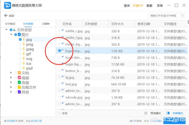
Task: Click file icon of vdcode.jpg
Action: [x=63, y=97]
